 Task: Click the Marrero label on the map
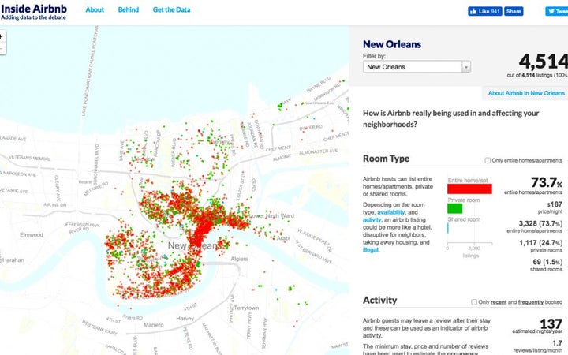coord(154,325)
